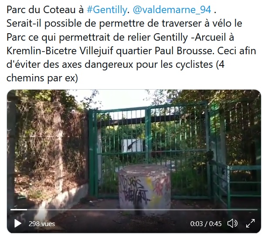Open the @valdemarne_94 profile mention
This screenshot has width=268, height=237.
tap(172, 10)
